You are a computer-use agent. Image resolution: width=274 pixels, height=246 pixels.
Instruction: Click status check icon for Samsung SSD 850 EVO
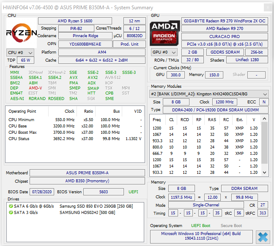(x=11, y=205)
